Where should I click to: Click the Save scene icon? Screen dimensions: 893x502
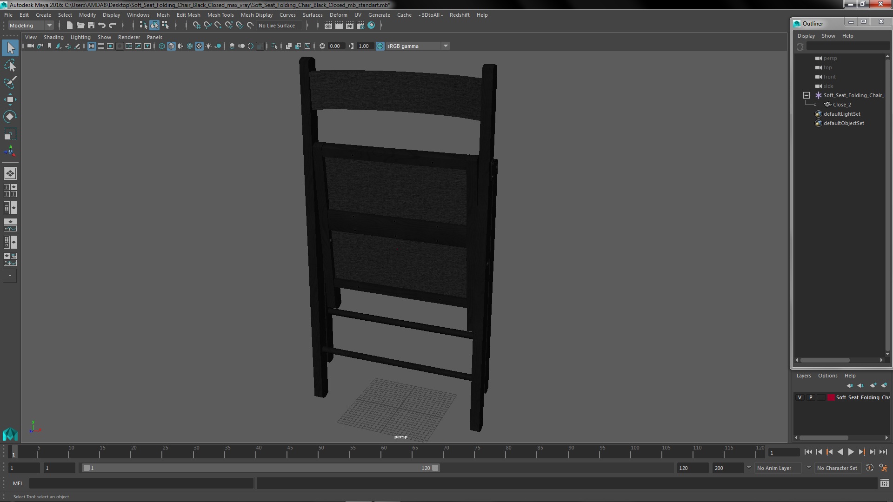coord(91,26)
